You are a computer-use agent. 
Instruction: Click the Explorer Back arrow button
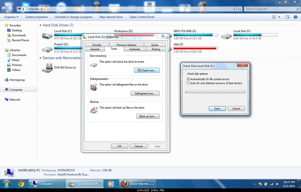(4, 9)
